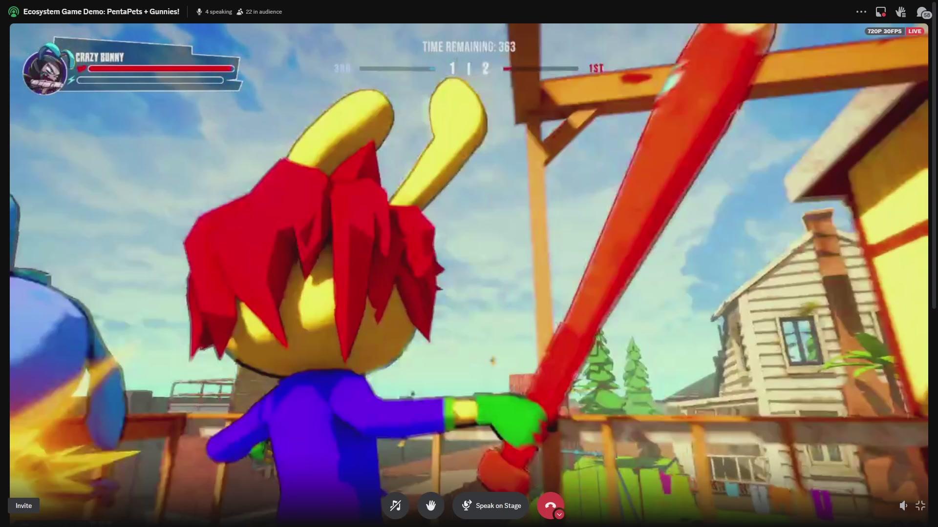This screenshot has width=938, height=527.
Task: Click the stop watching stream icon
Action: [x=881, y=12]
